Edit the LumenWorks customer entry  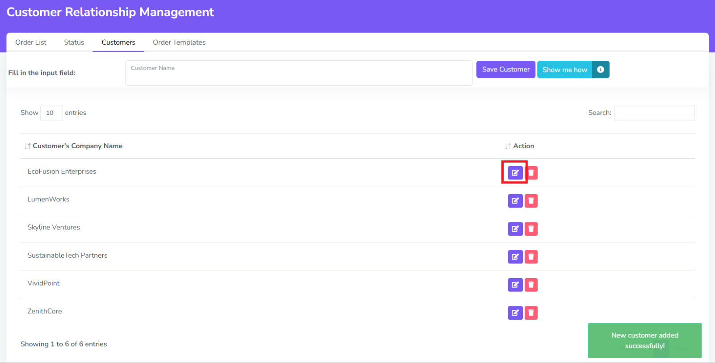click(x=515, y=201)
